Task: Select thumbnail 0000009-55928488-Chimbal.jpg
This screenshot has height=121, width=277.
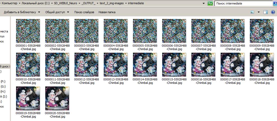Action: (x=262, y=31)
